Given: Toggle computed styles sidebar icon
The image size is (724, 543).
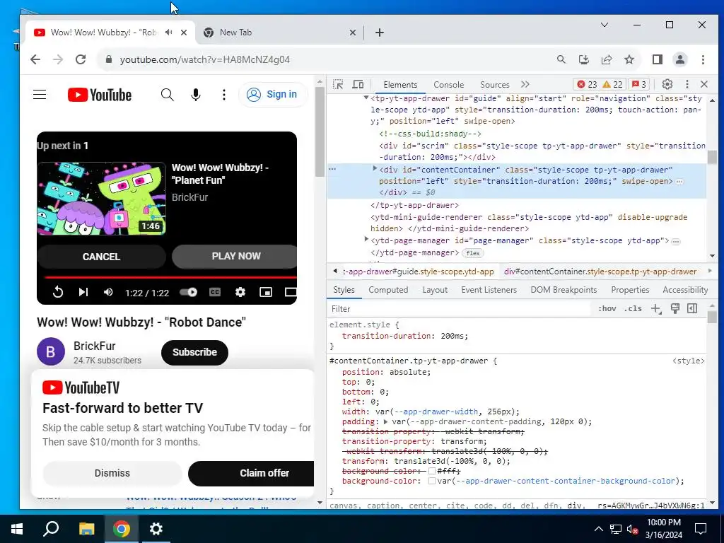Looking at the screenshot, I should 692,308.
